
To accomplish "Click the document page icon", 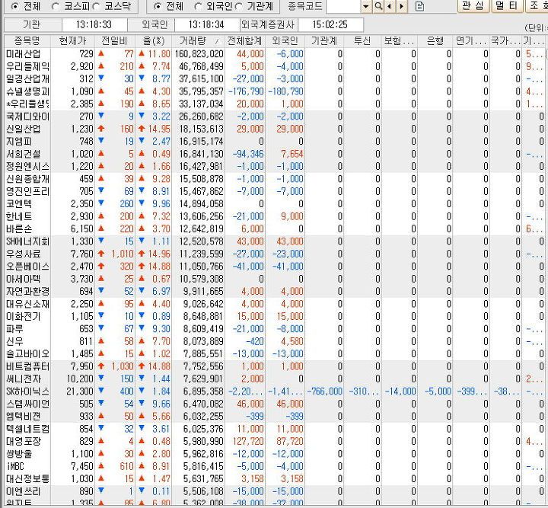I will 419,6.
